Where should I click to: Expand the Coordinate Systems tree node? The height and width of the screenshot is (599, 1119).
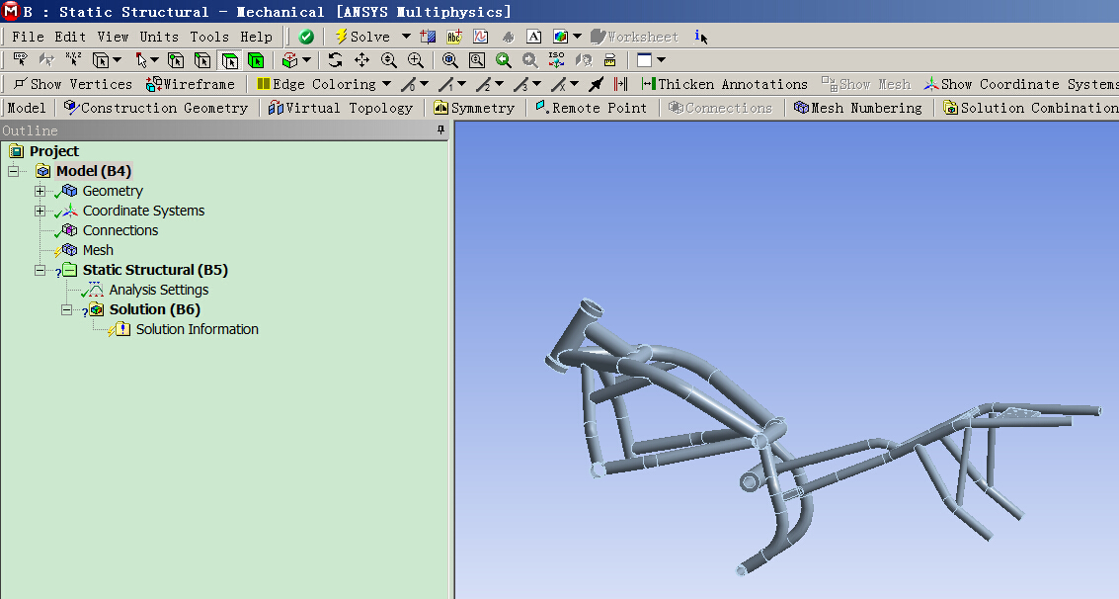[40, 211]
